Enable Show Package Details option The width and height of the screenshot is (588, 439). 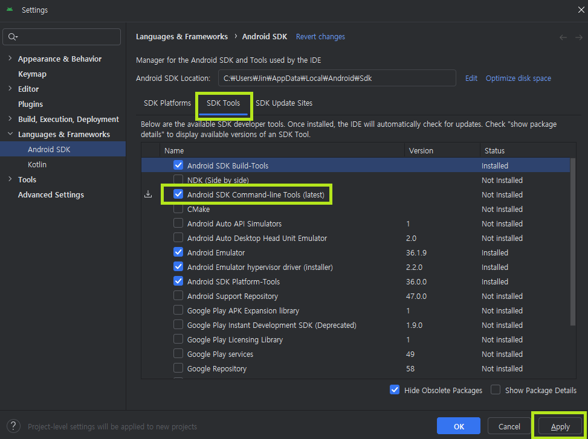point(496,390)
